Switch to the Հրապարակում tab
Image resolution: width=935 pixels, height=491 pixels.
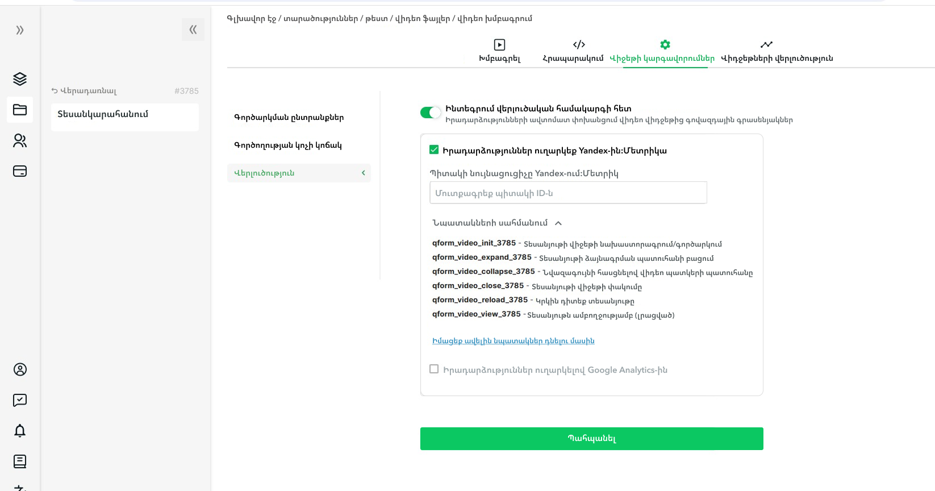pyautogui.click(x=573, y=51)
